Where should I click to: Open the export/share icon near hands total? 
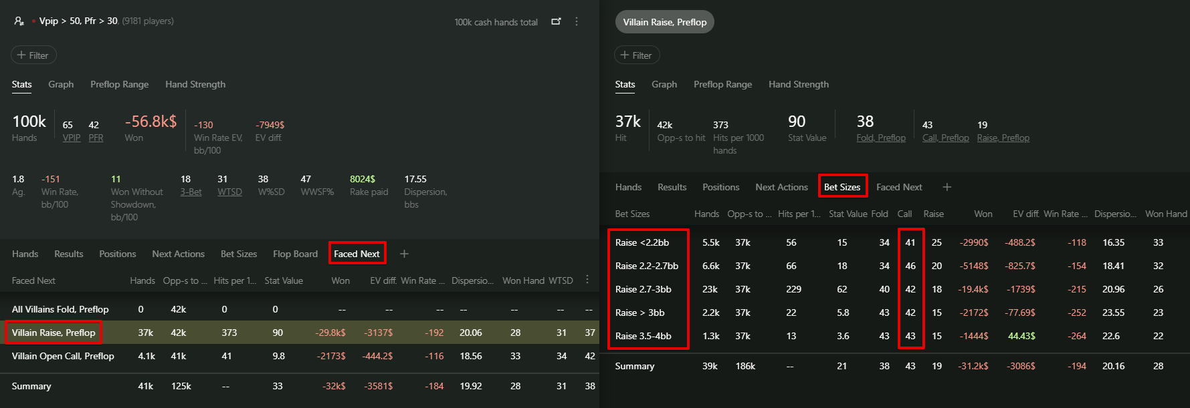coord(556,21)
